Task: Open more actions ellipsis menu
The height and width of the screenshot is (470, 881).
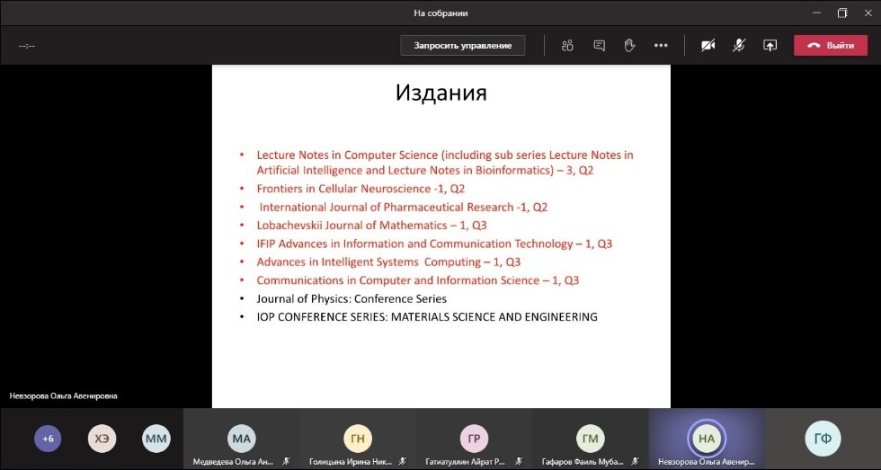Action: click(661, 46)
